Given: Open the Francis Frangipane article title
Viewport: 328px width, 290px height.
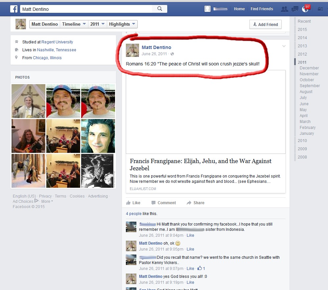Looking at the screenshot, I should (x=200, y=164).
